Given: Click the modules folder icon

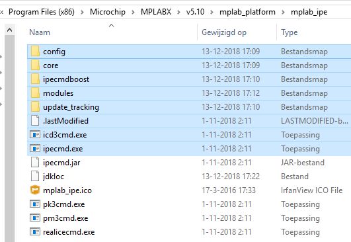Looking at the screenshot, I should point(35,93).
